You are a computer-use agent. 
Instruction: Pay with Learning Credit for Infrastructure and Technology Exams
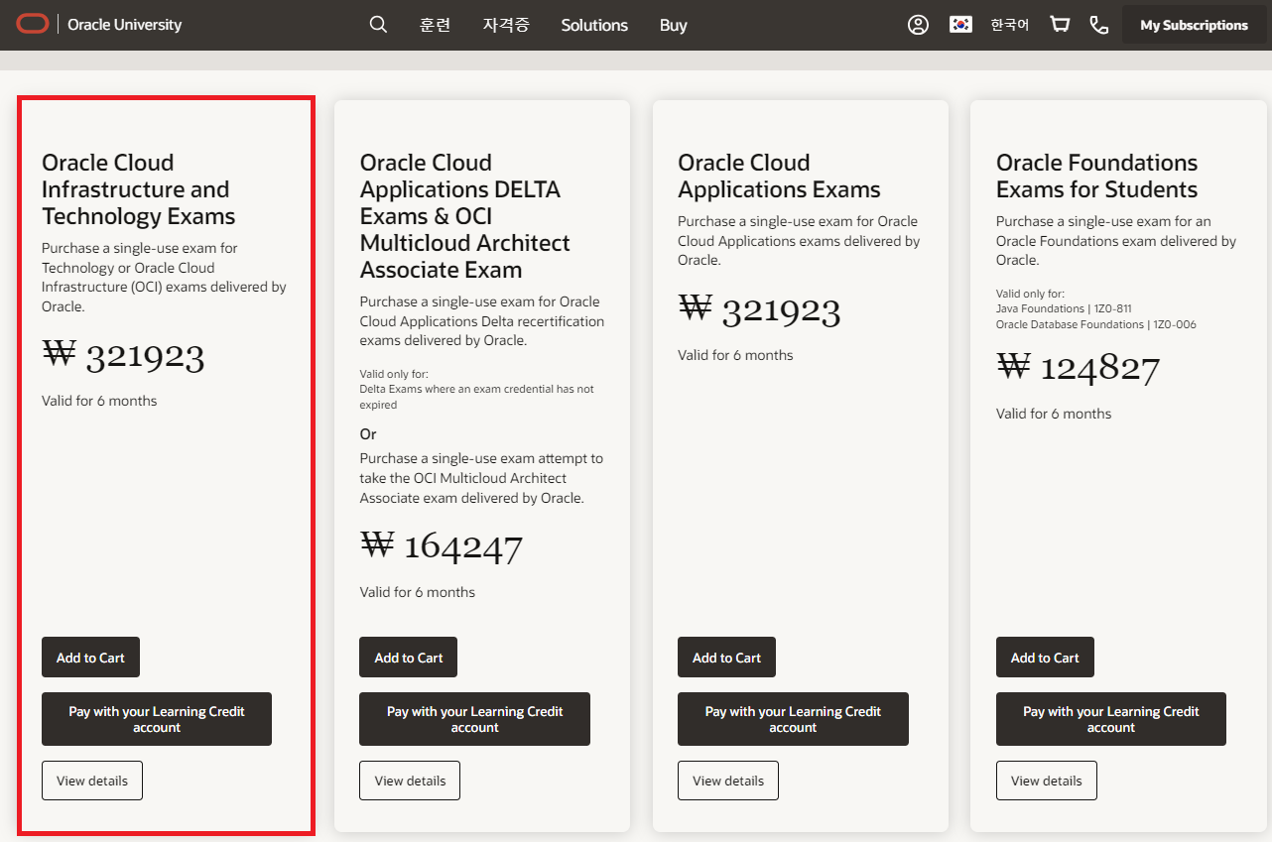(x=157, y=719)
